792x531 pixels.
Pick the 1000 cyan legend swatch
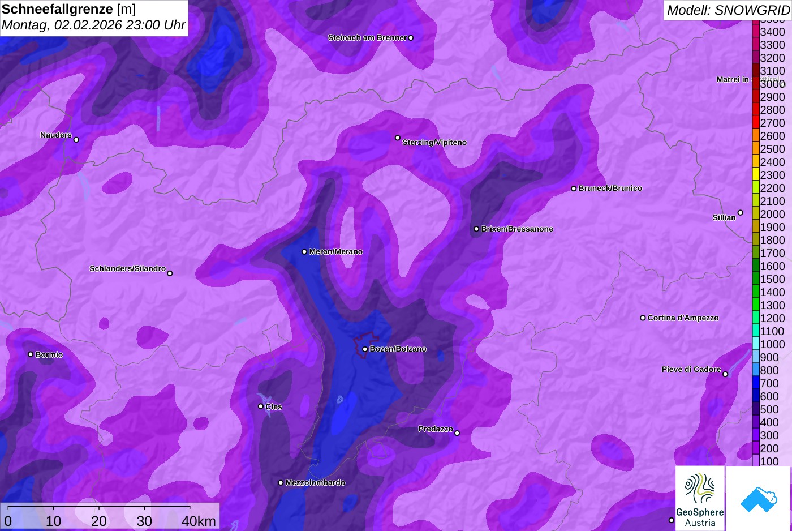click(x=756, y=344)
